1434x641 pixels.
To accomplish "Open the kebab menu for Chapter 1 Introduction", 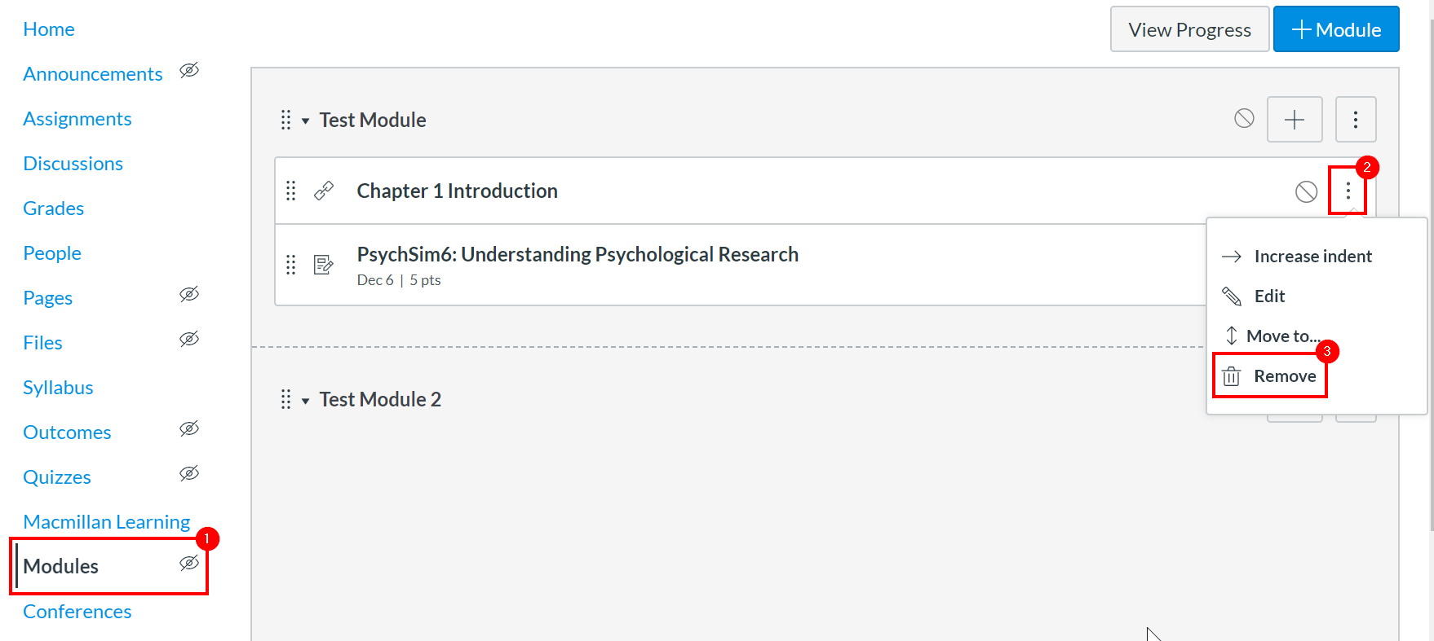I will pos(1348,192).
